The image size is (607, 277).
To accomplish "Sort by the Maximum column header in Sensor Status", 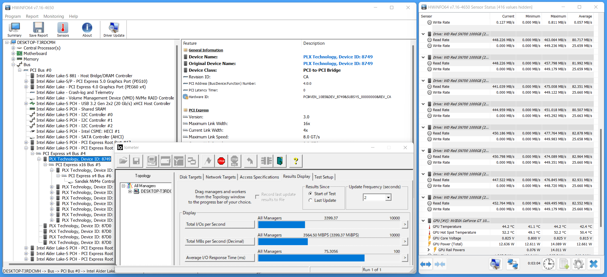I will click(x=558, y=16).
